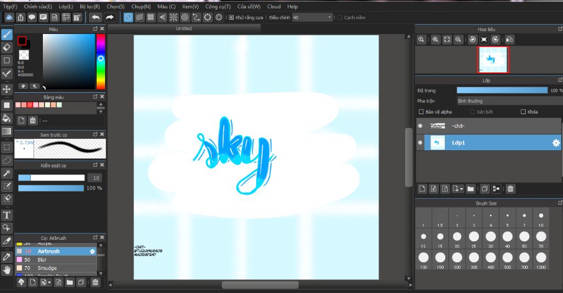Open the Tệp(F) menu
Image resolution: width=563 pixels, height=293 pixels.
click(x=10, y=7)
